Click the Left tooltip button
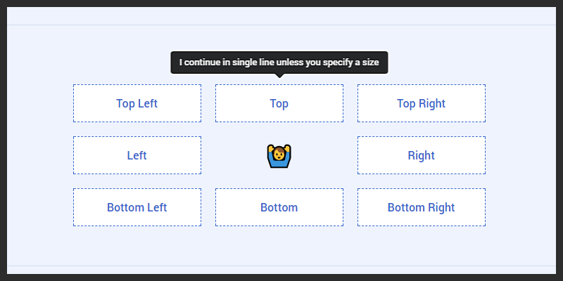This screenshot has height=281, width=563. (x=137, y=155)
